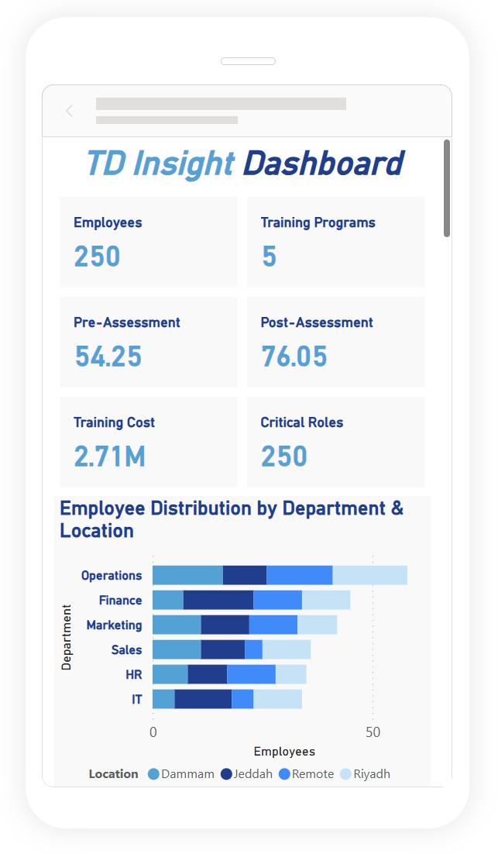Click the HR axis label
This screenshot has height=854, width=498.
(x=134, y=675)
